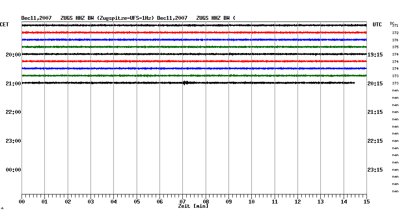Click minute tick label "06" on time axis
Viewport: 401px width, 213px height.
tap(160, 202)
